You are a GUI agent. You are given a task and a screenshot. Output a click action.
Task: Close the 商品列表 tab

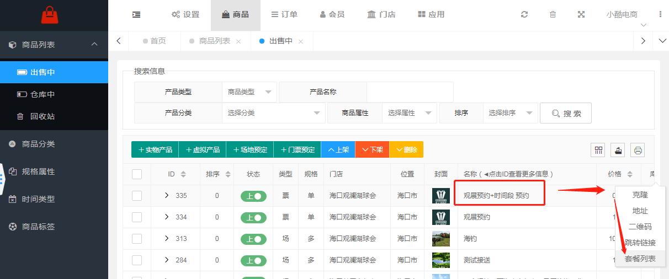point(238,41)
